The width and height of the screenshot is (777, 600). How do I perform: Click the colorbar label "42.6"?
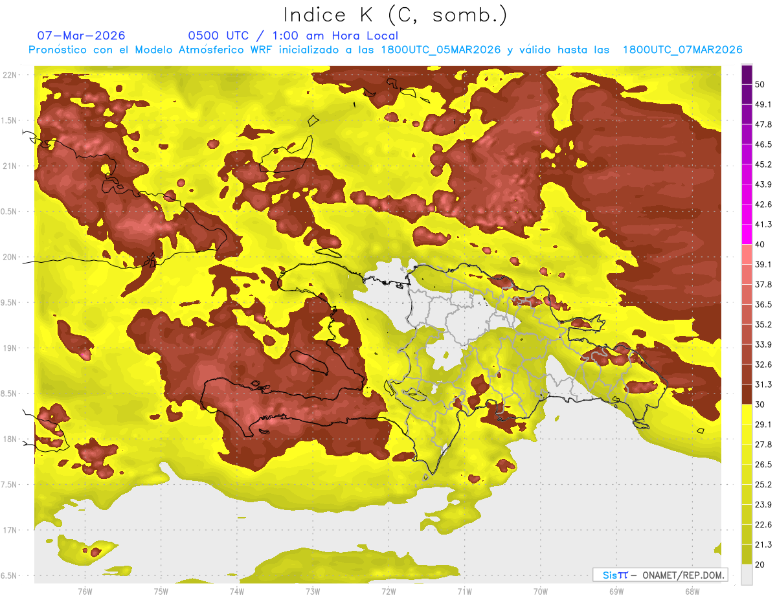coord(763,205)
